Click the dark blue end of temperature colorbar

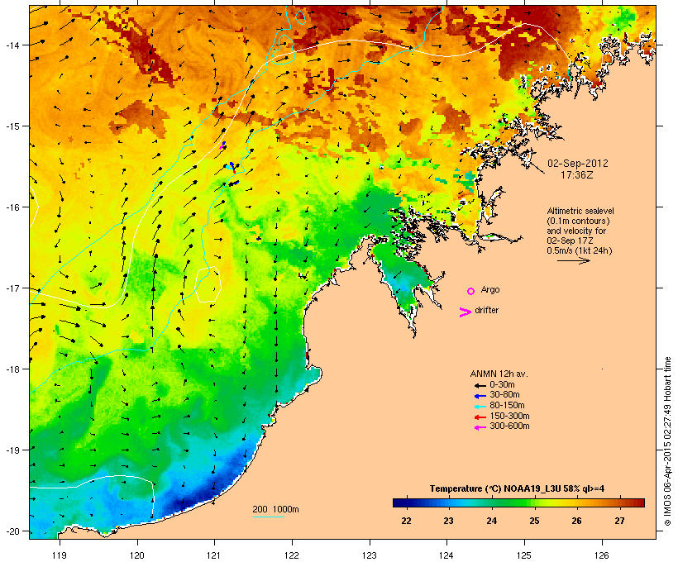400,502
